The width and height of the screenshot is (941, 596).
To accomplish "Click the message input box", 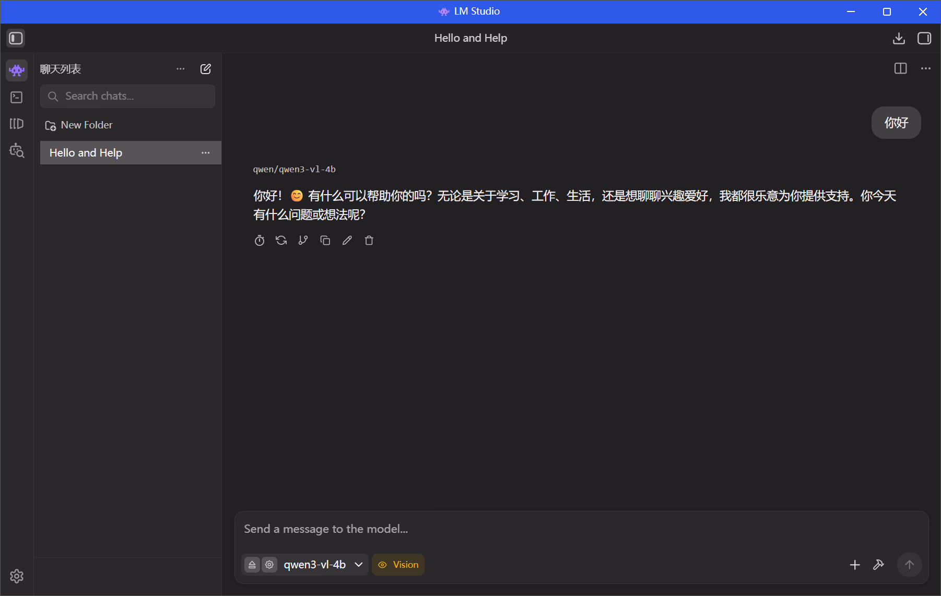I will coord(582,529).
